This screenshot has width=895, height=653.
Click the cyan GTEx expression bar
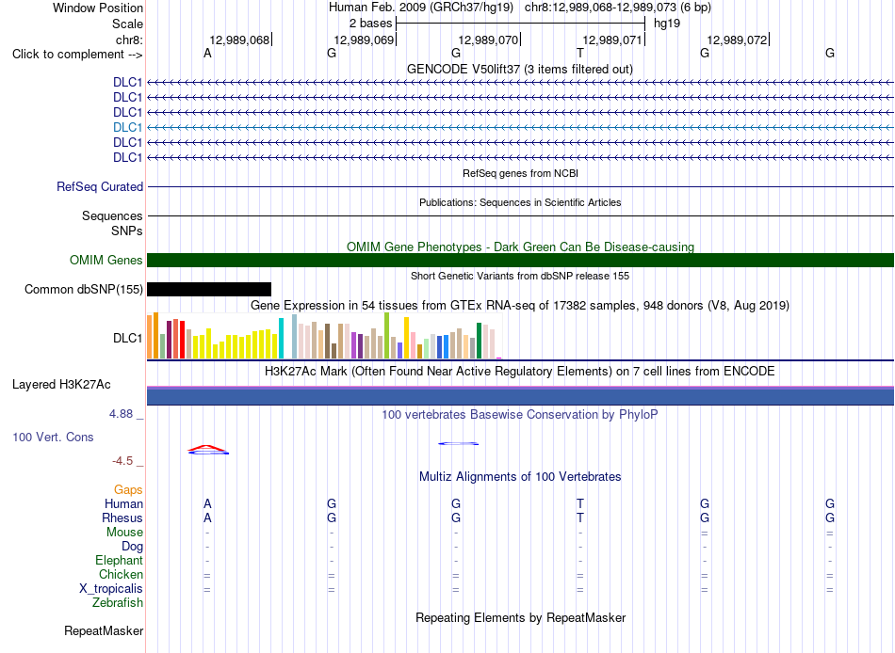pos(281,338)
